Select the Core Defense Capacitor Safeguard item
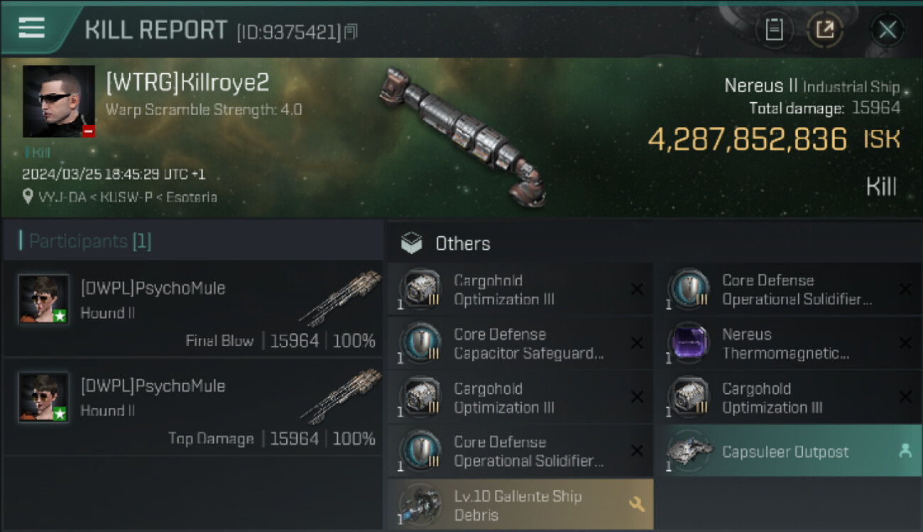Screen dimensions: 923x532 pos(528,343)
